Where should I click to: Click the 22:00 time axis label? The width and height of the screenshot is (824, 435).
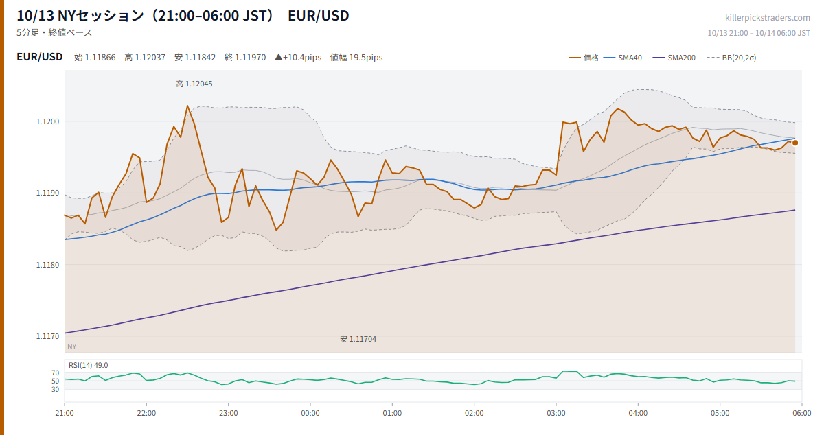click(x=146, y=413)
